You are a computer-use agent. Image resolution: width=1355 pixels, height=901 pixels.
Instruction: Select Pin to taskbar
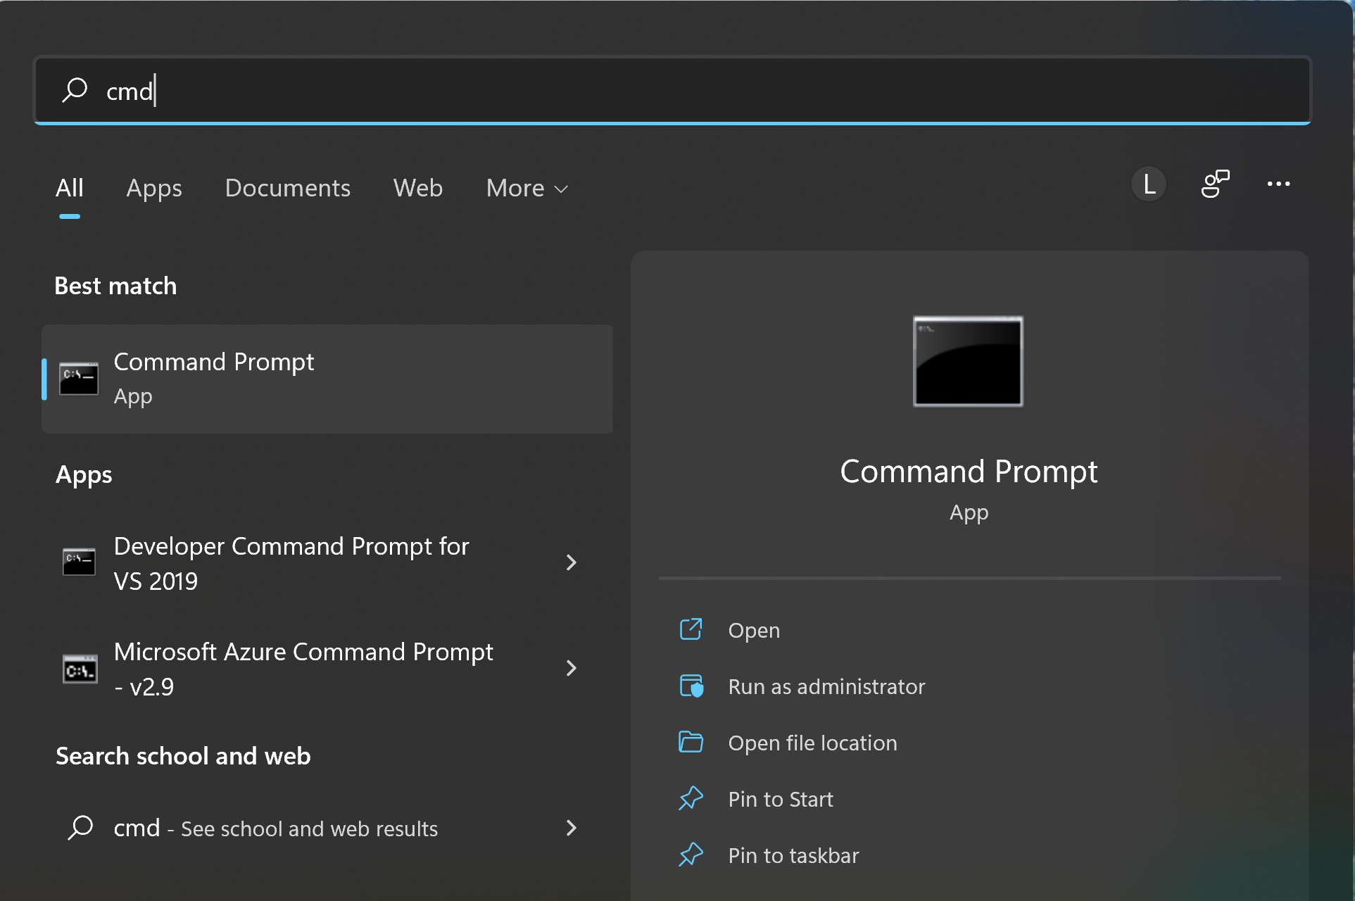tap(793, 855)
